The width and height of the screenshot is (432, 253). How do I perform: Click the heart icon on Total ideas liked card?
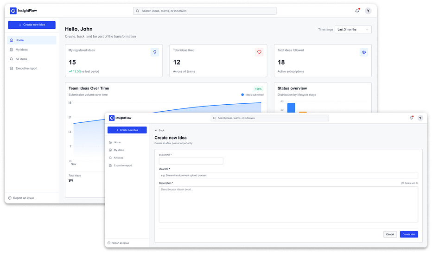coord(259,52)
